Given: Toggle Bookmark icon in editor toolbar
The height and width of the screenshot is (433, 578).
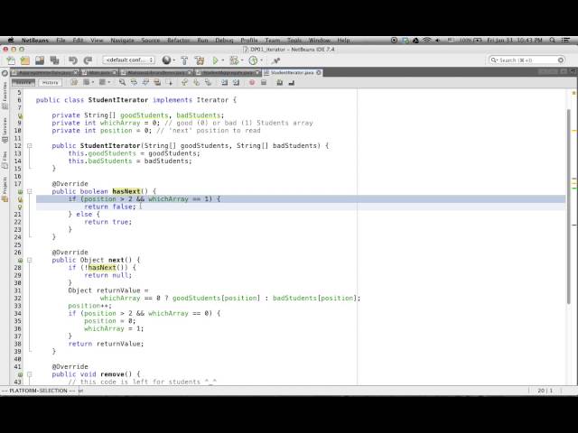Looking at the screenshot, I should click(208, 82).
